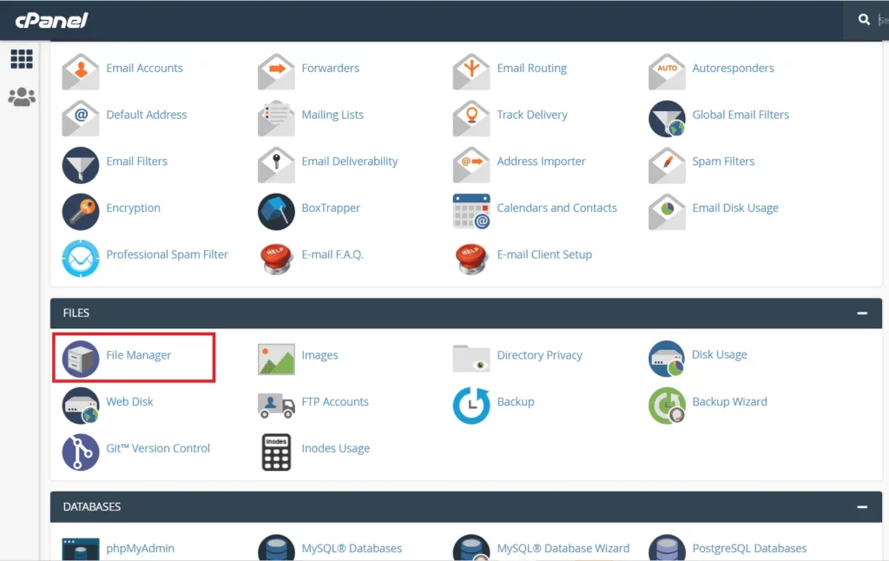Click the Inodes Usage link
The height and width of the screenshot is (561, 889).
336,448
